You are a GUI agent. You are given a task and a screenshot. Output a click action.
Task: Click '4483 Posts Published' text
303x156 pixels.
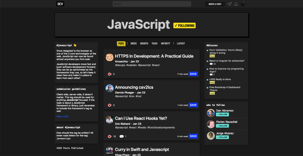(x=70, y=148)
